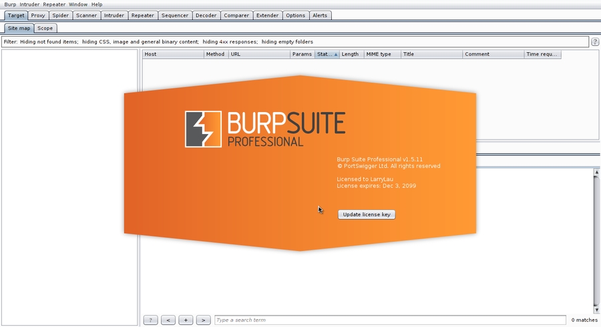Click the vertical scrollbar track
The height and width of the screenshot is (327, 601).
coord(597,241)
